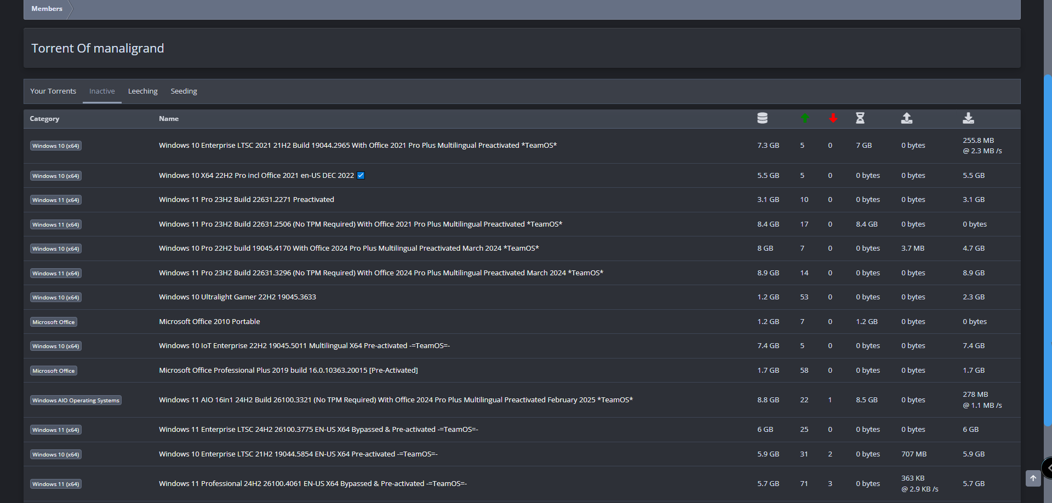Click Windows 11 (x64) tag for Professional 24H2 row
Viewport: 1052px width, 503px height.
(x=55, y=484)
